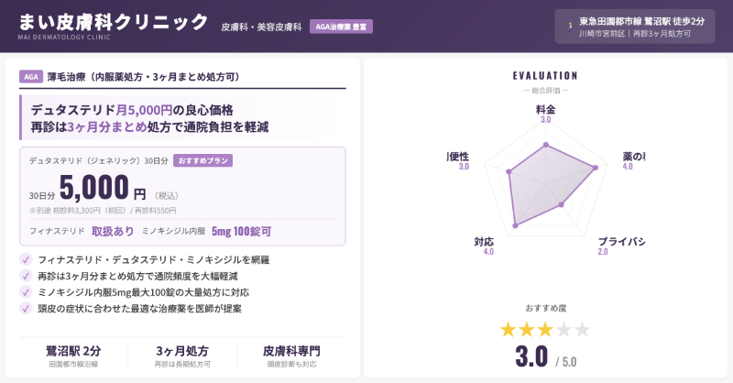733x383 pixels.
Task: Click the AGA治療薬 豊富 tag in header
Action: click(x=340, y=27)
